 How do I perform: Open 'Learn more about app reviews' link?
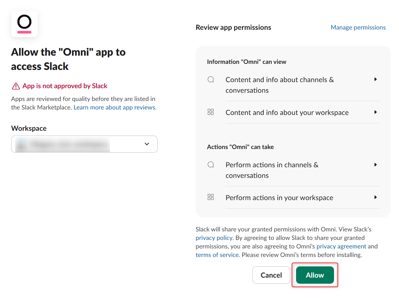pyautogui.click(x=115, y=107)
